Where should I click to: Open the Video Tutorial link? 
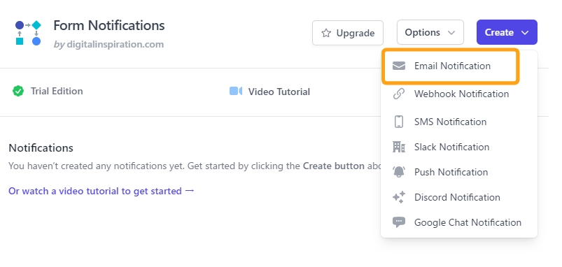[x=279, y=92]
